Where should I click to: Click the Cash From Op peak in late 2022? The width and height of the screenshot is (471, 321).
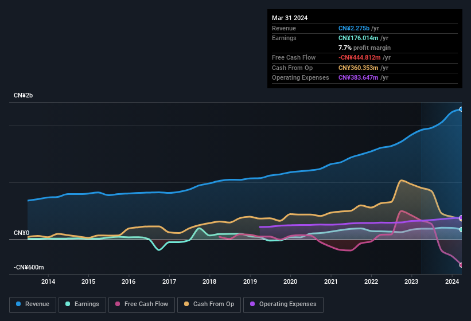pyautogui.click(x=401, y=181)
